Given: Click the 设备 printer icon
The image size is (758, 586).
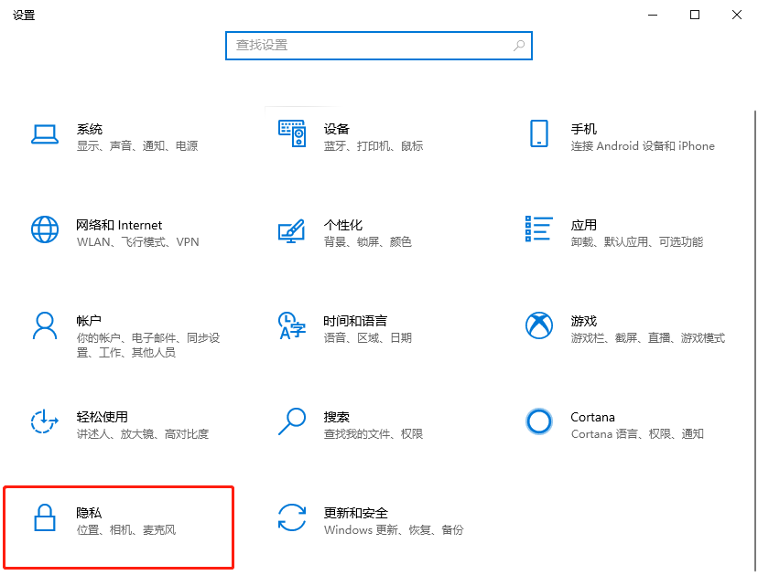Looking at the screenshot, I should 292,135.
